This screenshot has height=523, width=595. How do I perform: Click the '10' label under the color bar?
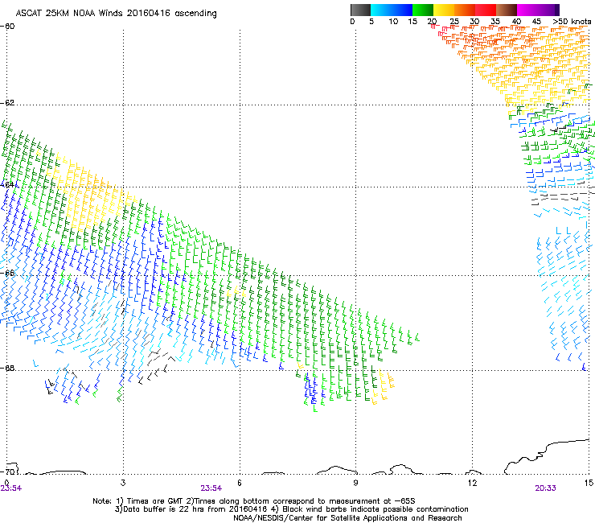point(393,22)
